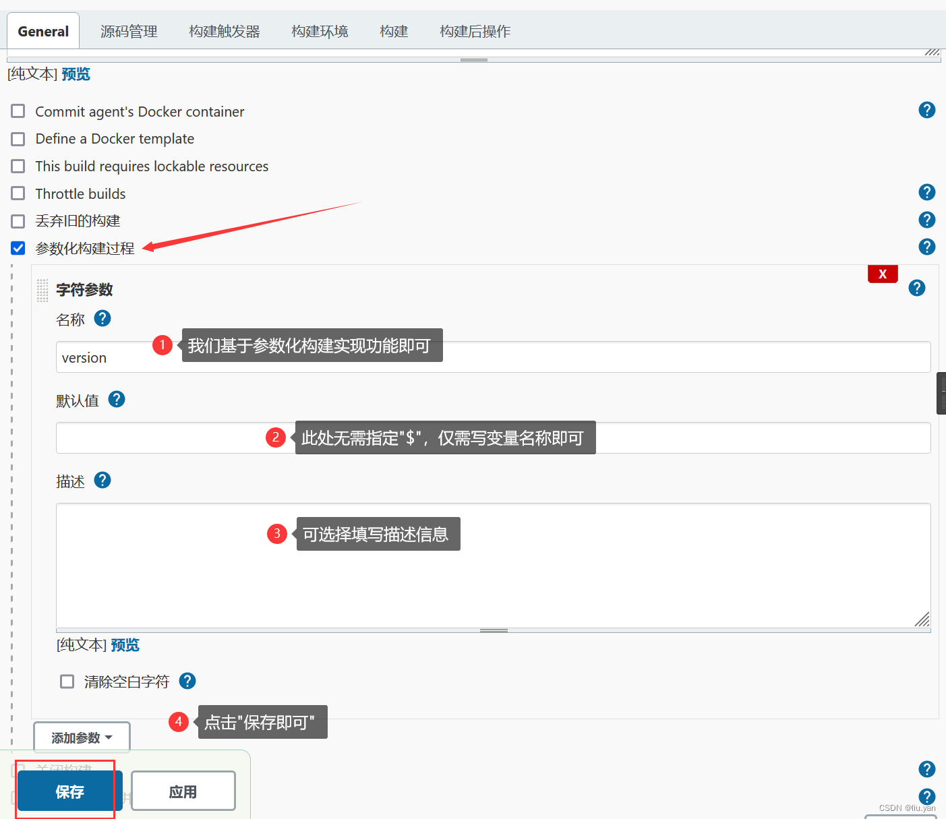The height and width of the screenshot is (819, 946).
Task: Show help next to 清除空白字符
Action: (x=187, y=681)
